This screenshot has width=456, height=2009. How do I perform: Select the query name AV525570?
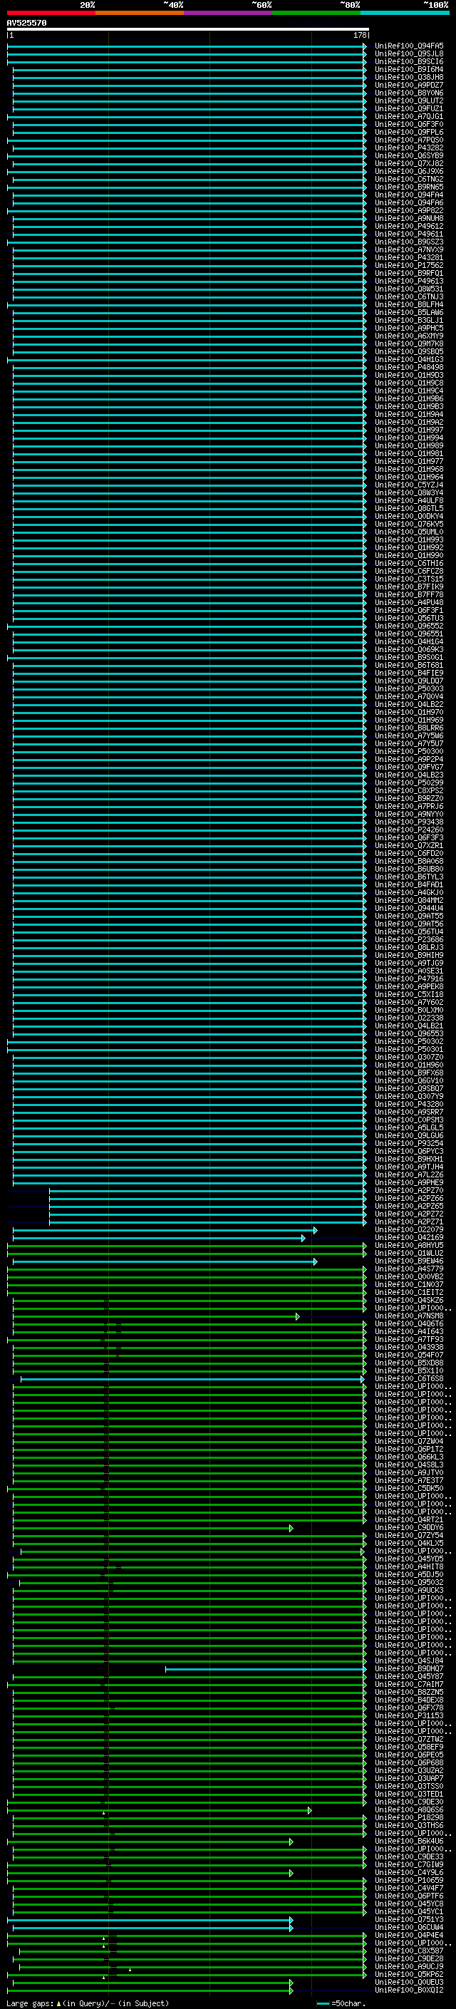point(26,23)
